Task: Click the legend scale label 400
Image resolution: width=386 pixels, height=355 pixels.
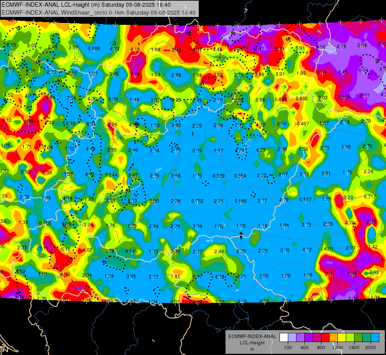Action: [x=304, y=348]
